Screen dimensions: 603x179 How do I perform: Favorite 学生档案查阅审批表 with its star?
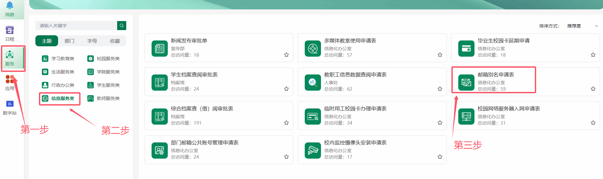[287, 89]
